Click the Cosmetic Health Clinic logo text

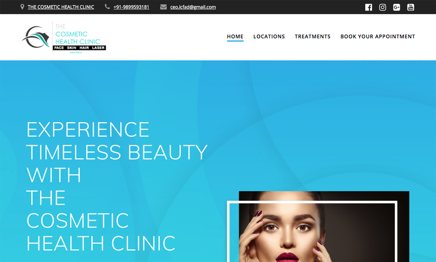(x=78, y=34)
